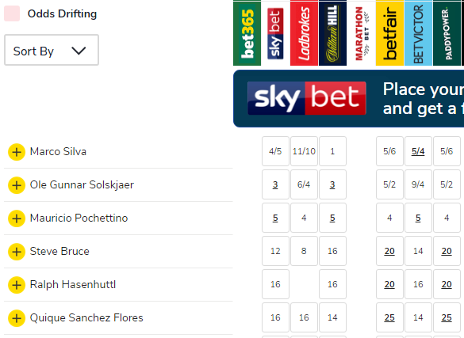The image size is (464, 338).
Task: Click the William Hill logo header
Action: coord(332,33)
